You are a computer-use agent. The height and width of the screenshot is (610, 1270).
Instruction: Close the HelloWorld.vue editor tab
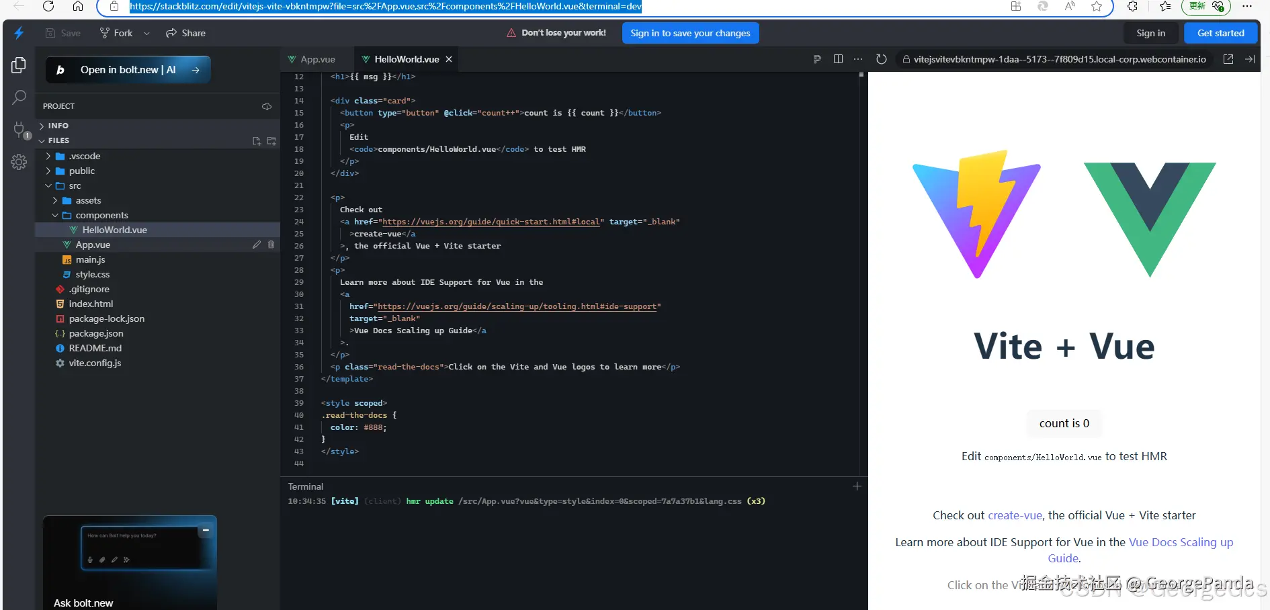pos(449,59)
